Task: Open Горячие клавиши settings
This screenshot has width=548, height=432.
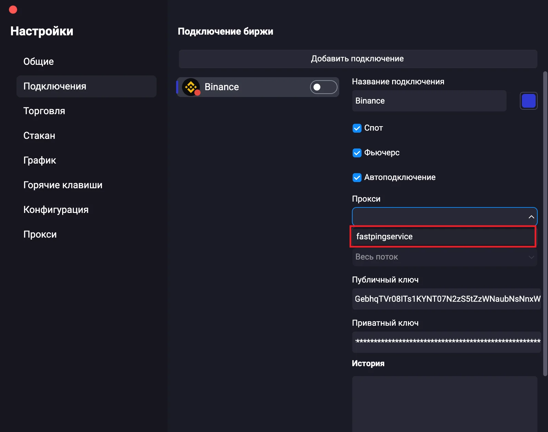Action: pyautogui.click(x=63, y=185)
